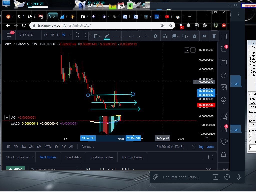Open line thickness dropdown in floating toolbar
This screenshot has width=256, height=192.
(x=126, y=36)
